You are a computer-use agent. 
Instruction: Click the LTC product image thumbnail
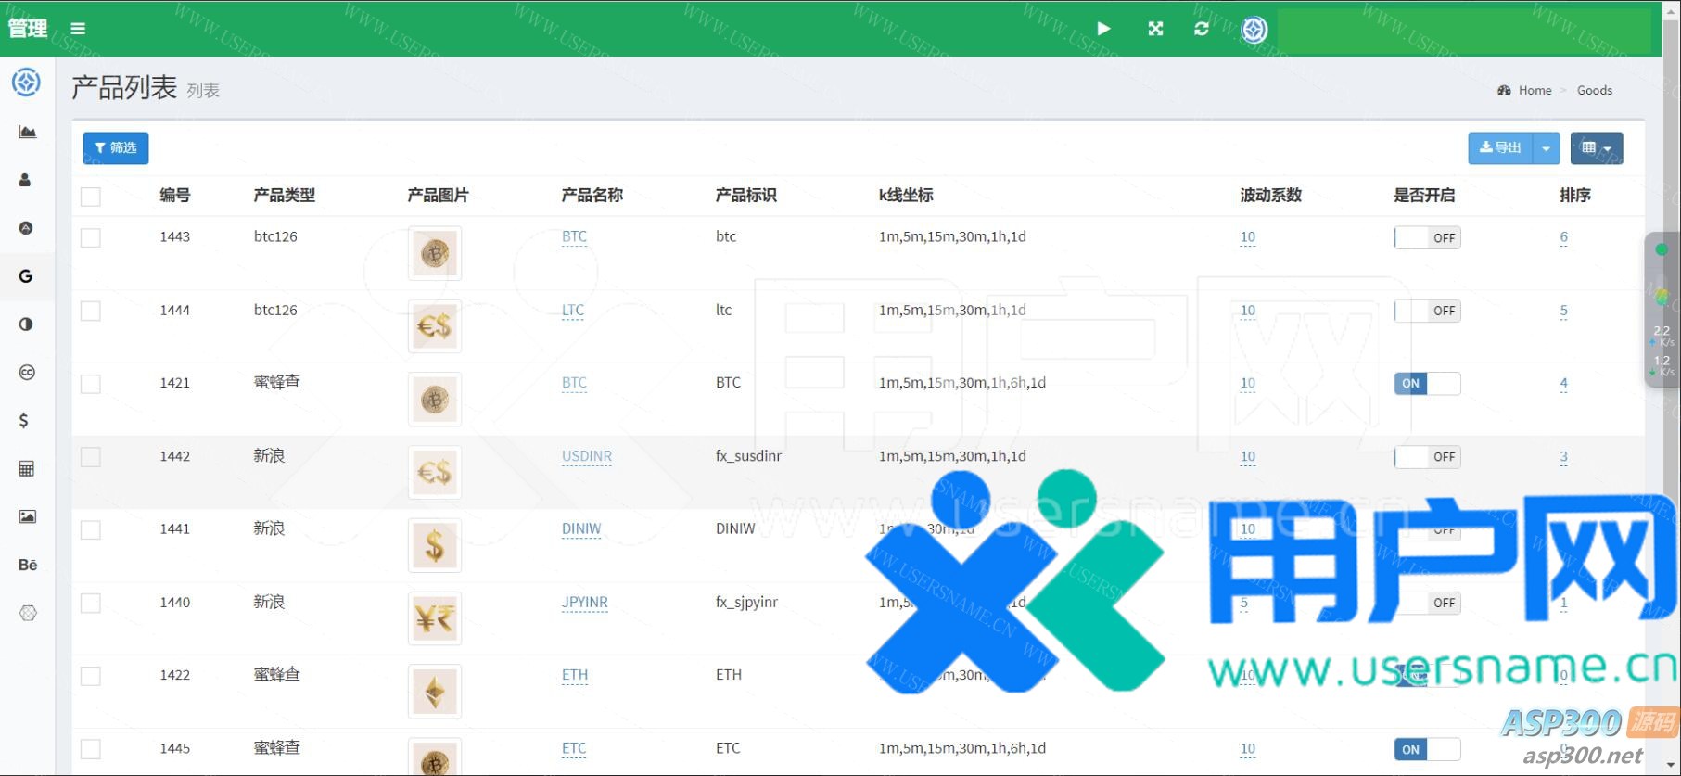point(434,326)
